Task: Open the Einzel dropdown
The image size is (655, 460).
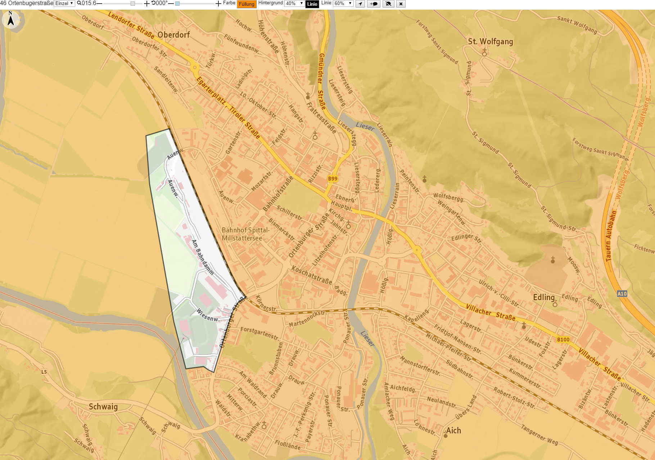Action: tap(64, 3)
